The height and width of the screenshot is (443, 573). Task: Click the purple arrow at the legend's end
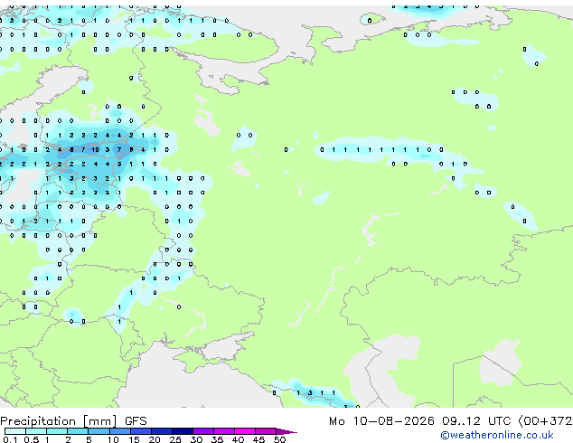coord(286,431)
